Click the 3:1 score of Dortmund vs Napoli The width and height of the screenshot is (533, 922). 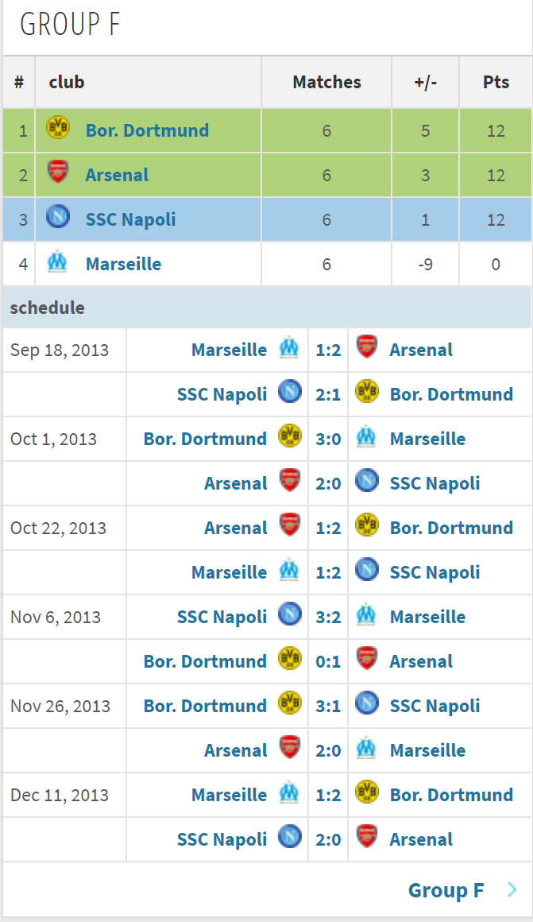coord(328,706)
